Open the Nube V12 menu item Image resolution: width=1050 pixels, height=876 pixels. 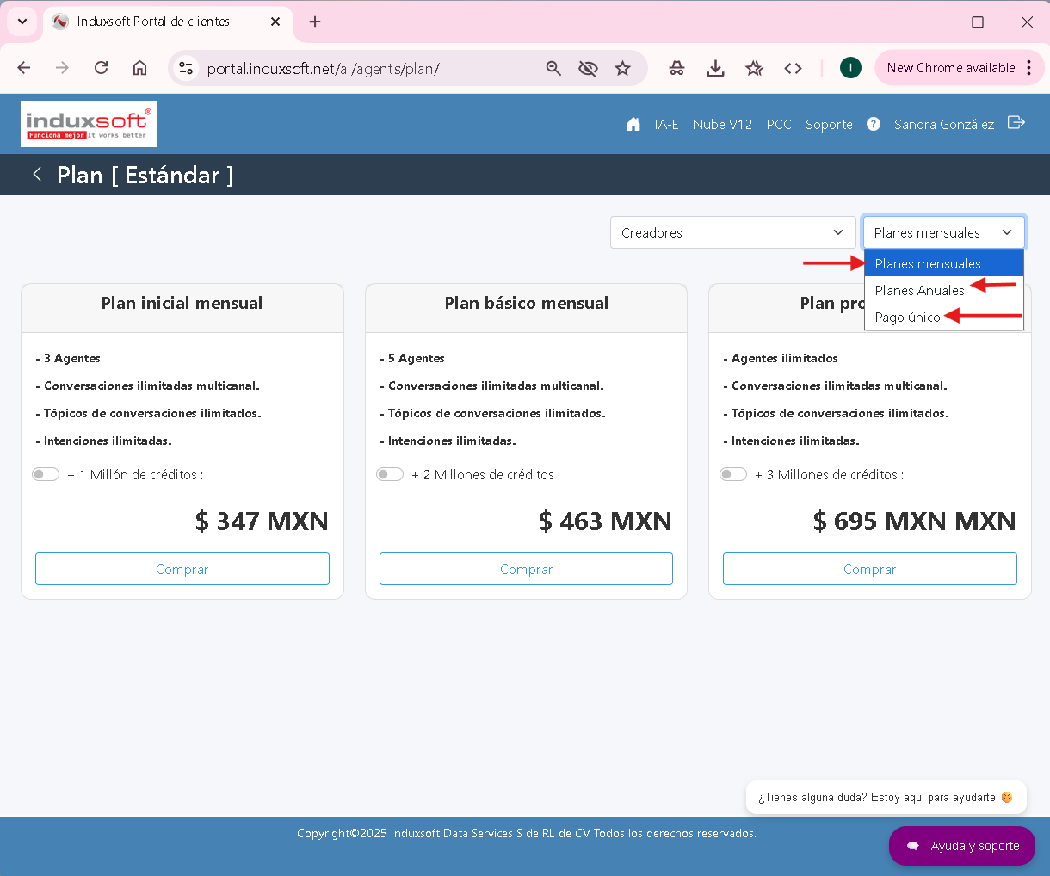click(722, 124)
